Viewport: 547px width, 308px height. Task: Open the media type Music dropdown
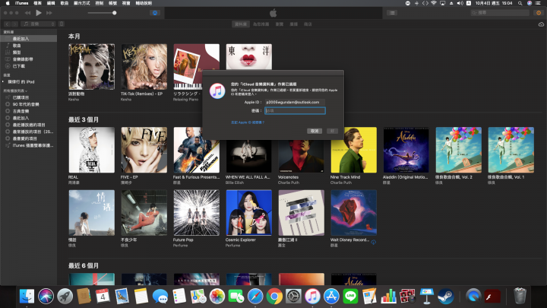(x=38, y=24)
